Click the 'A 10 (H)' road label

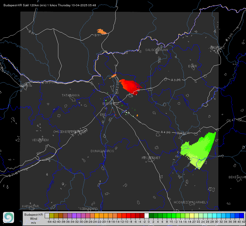coord(47,82)
